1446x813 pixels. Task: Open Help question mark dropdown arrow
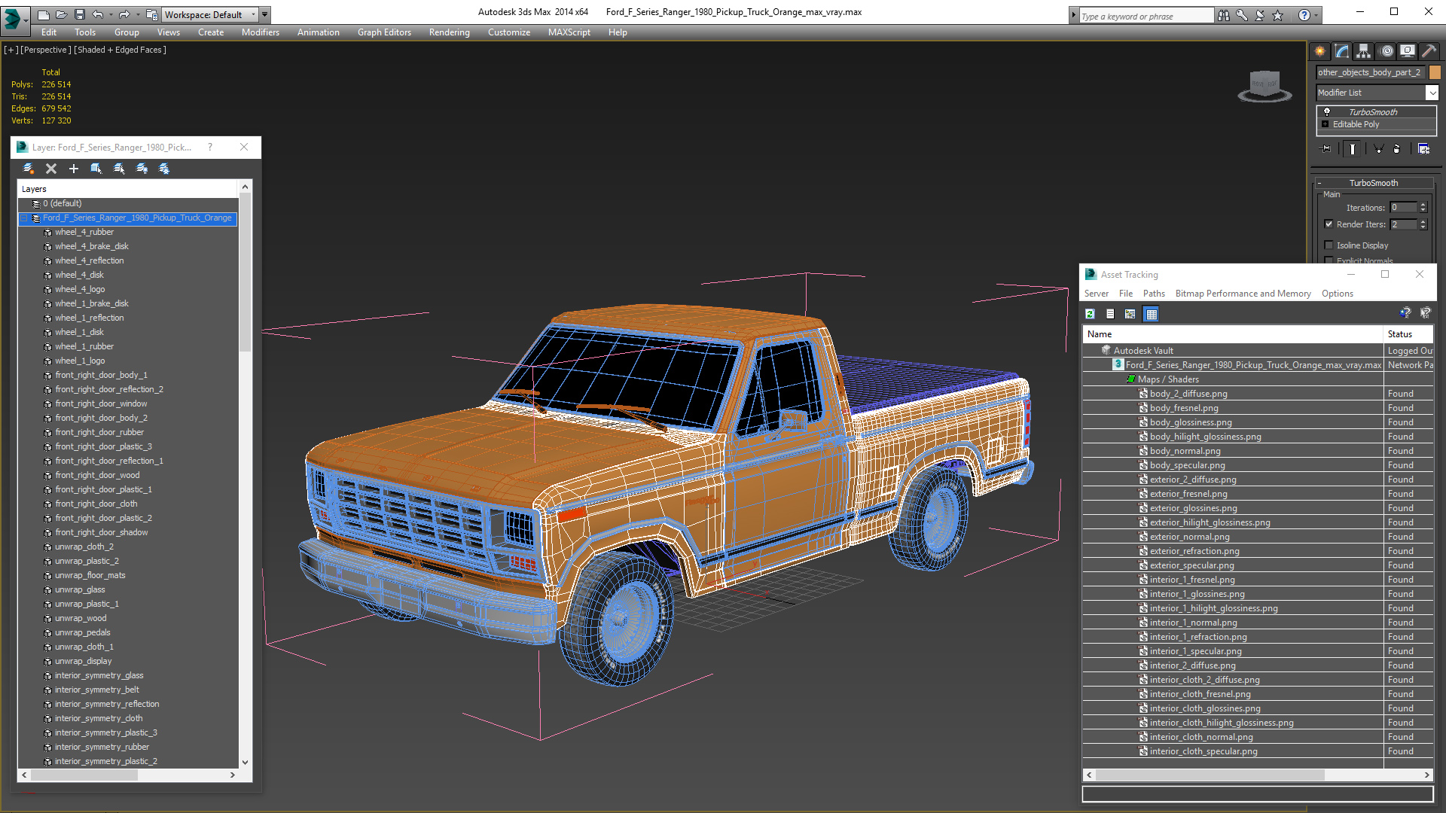(x=1316, y=15)
